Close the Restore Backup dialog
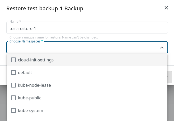This screenshot has width=174, height=121. [166, 8]
